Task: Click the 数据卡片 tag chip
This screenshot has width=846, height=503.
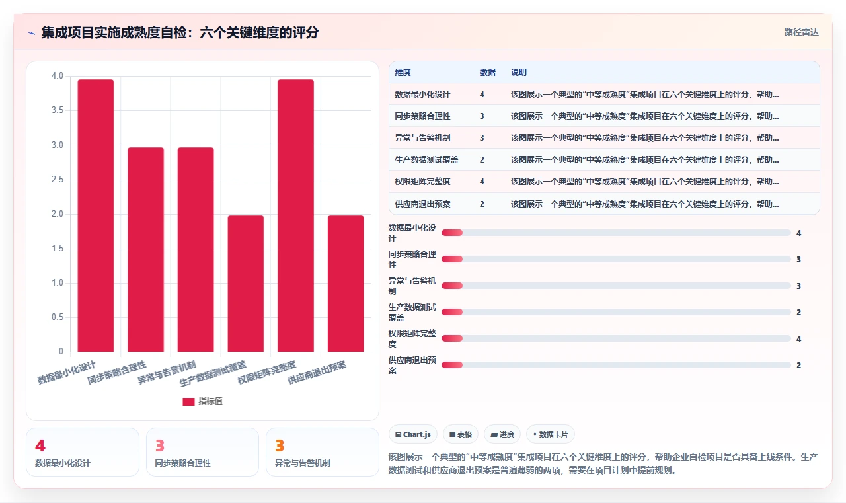Action: 550,434
